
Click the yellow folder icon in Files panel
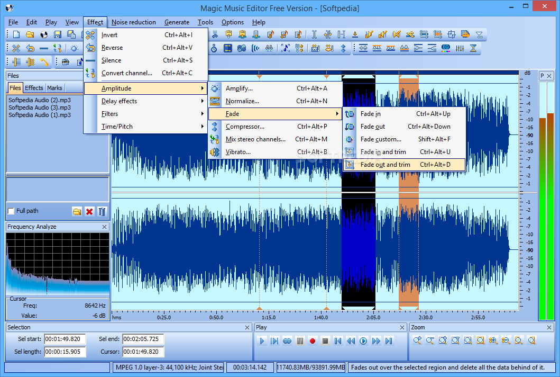[x=77, y=211]
